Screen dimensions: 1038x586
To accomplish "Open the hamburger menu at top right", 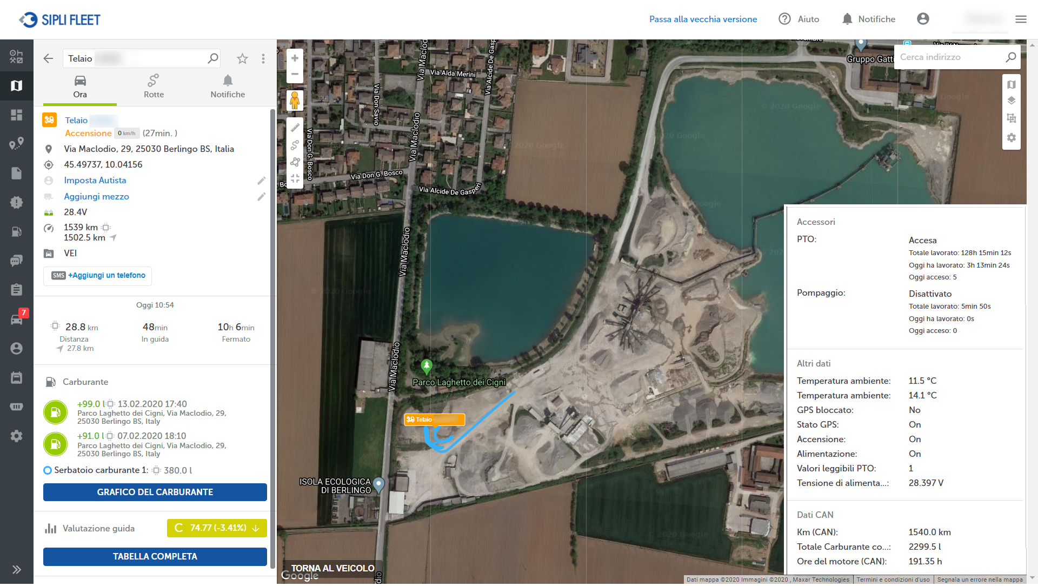I will [1021, 19].
